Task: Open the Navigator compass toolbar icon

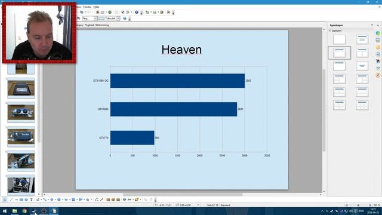Action: (122, 12)
